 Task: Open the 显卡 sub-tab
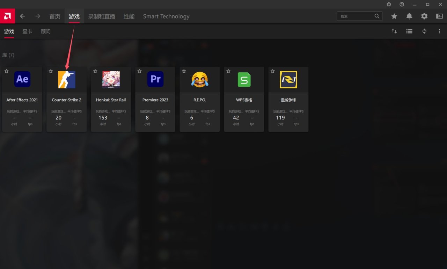27,31
